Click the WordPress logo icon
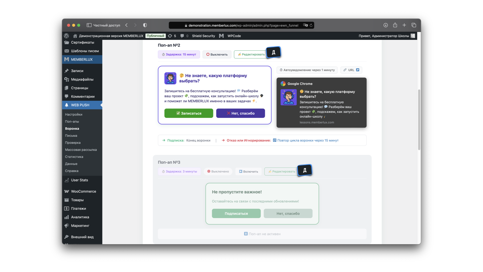 coord(66,36)
